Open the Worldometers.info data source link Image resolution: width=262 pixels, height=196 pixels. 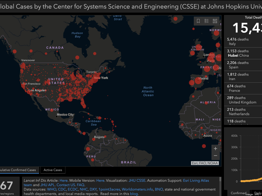tap(137, 189)
